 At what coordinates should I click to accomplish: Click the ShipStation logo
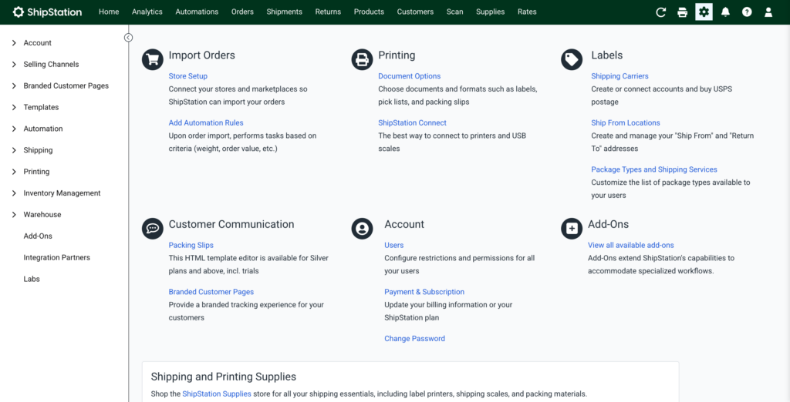[47, 12]
